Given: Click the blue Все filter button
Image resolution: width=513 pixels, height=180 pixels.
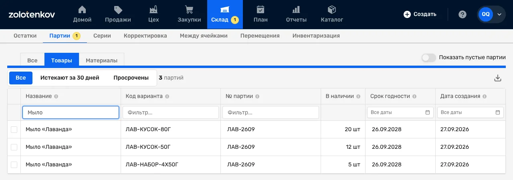Looking at the screenshot, I should 21,78.
